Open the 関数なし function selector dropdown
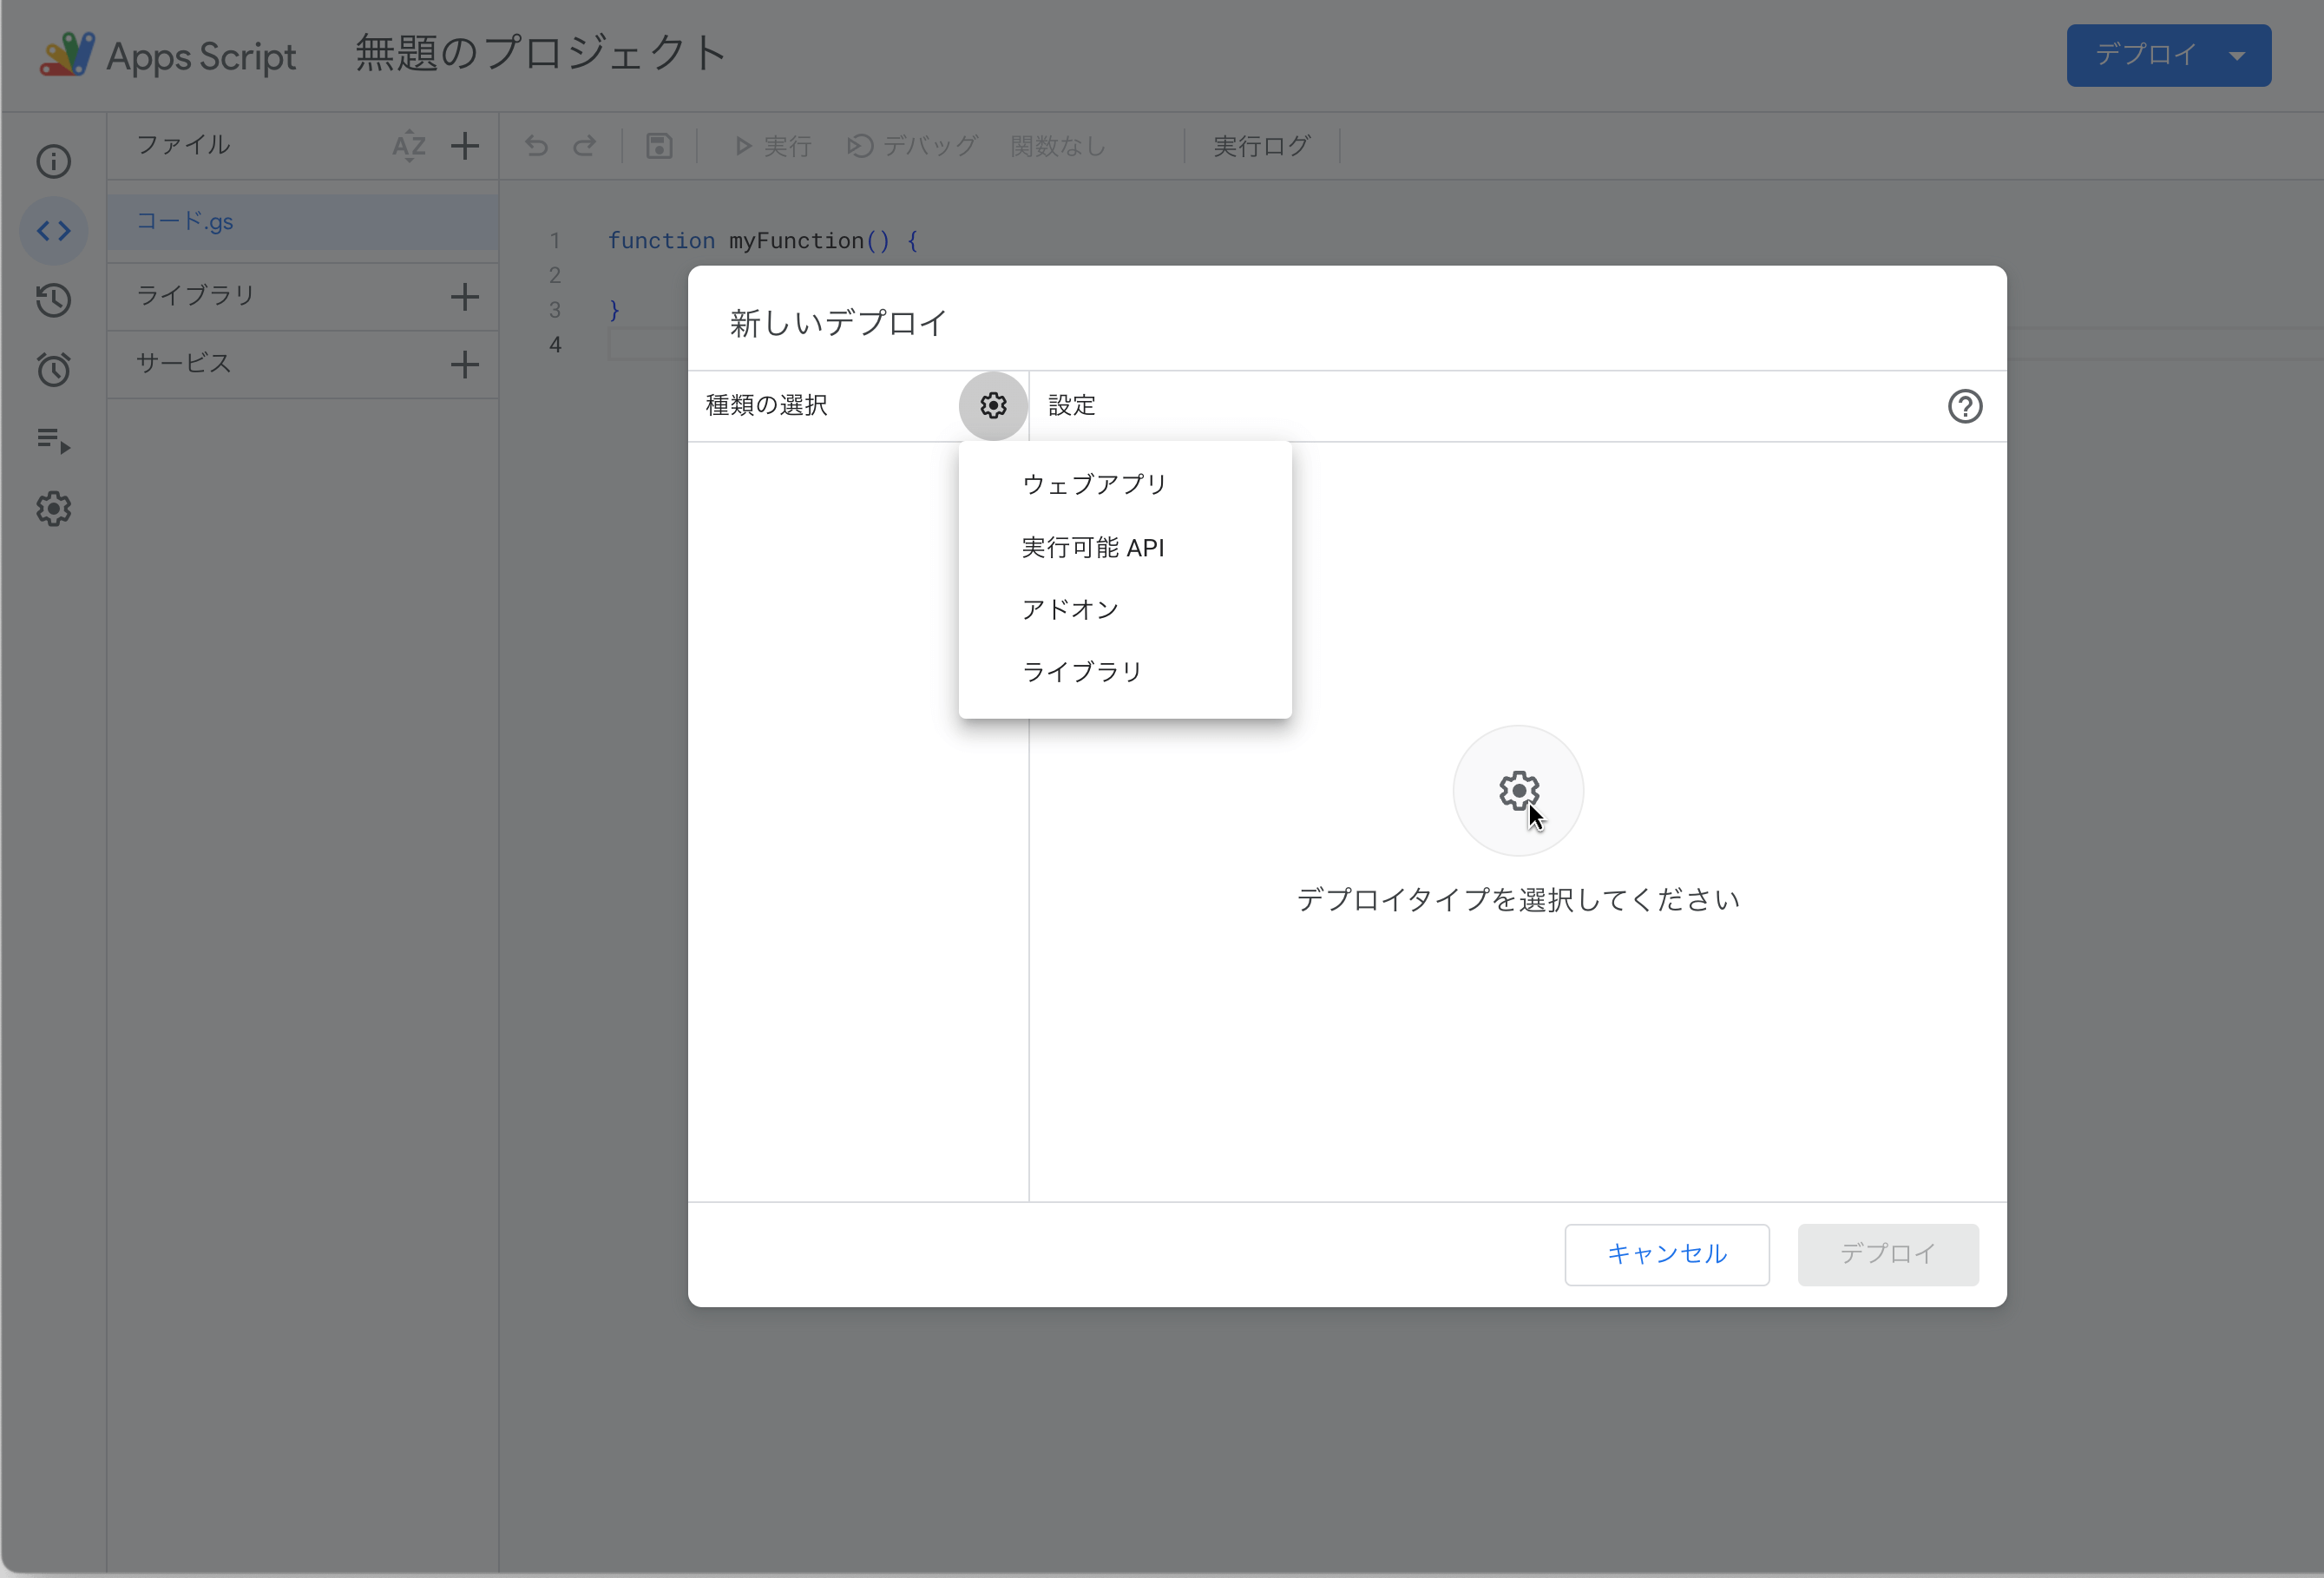This screenshot has width=2324, height=1578. tap(1058, 146)
